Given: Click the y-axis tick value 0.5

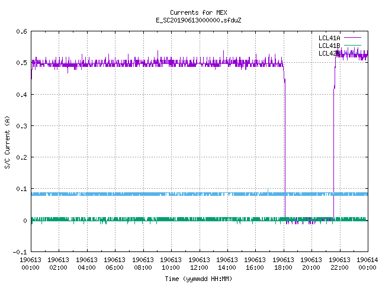Looking at the screenshot, I should point(21,63).
